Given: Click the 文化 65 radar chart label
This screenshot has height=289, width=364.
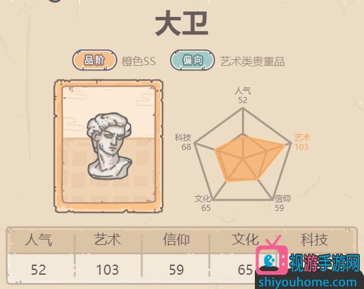Looking at the screenshot, I should coord(203,203).
